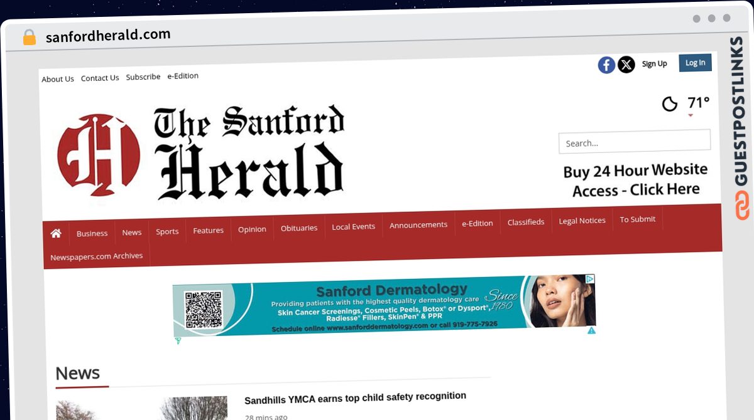
Task: Click the sanfordherald.com address text
Action: tap(108, 35)
